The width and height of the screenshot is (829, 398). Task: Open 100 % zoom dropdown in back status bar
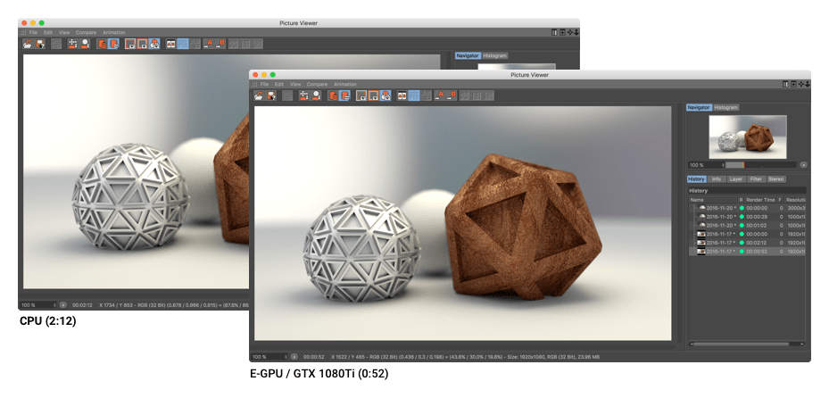[39, 305]
